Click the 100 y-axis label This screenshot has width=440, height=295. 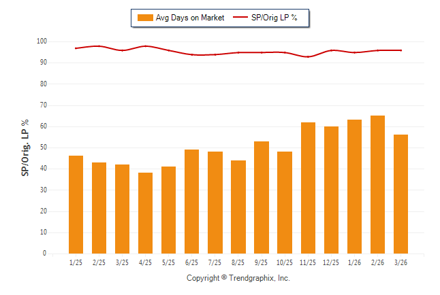42,41
